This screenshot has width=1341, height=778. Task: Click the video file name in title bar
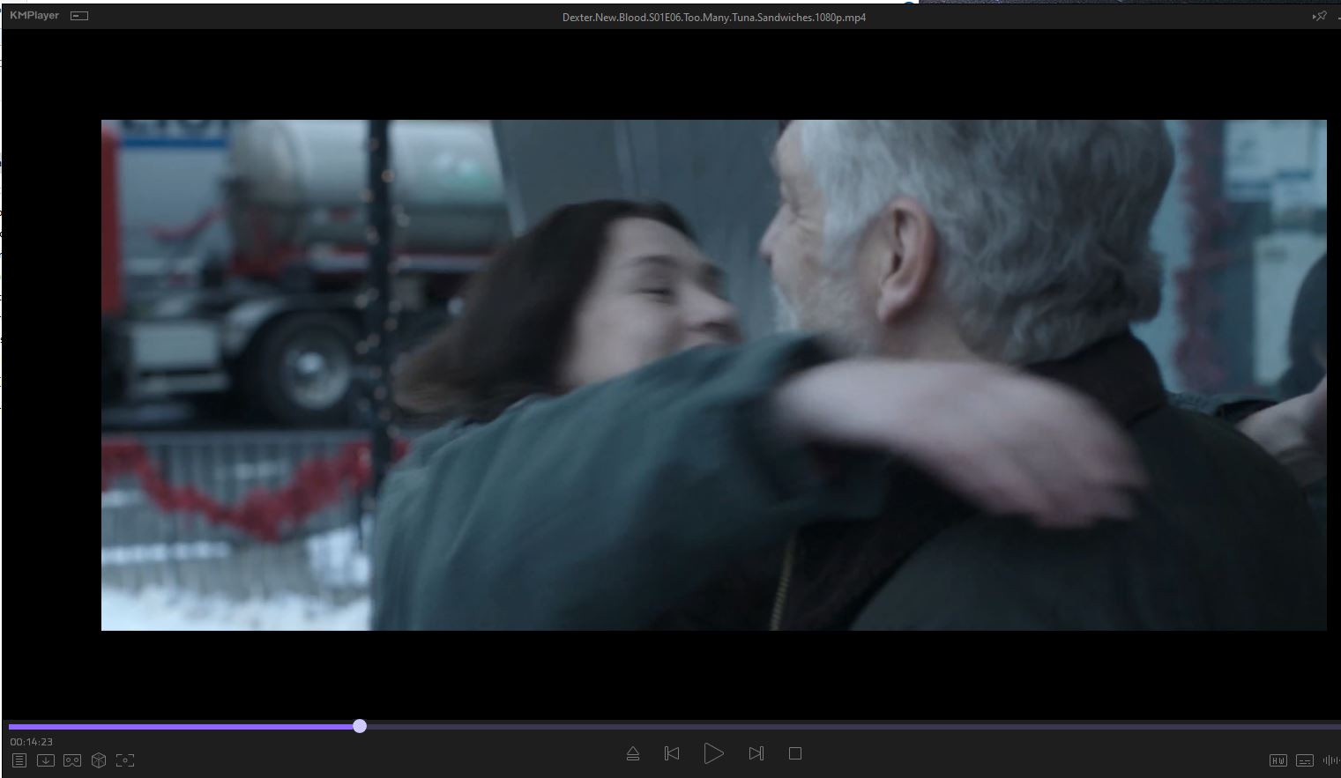click(x=713, y=17)
